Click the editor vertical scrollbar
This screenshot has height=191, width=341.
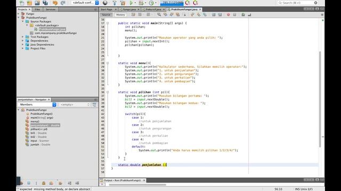click(320, 99)
